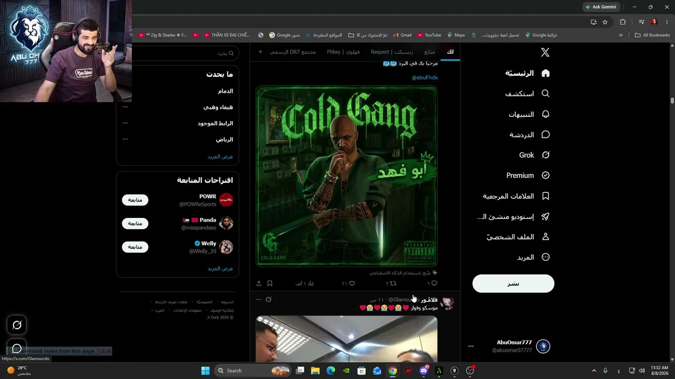The image size is (675, 379).
Task: Open the @abuFhdx mention link
Action: [425, 77]
